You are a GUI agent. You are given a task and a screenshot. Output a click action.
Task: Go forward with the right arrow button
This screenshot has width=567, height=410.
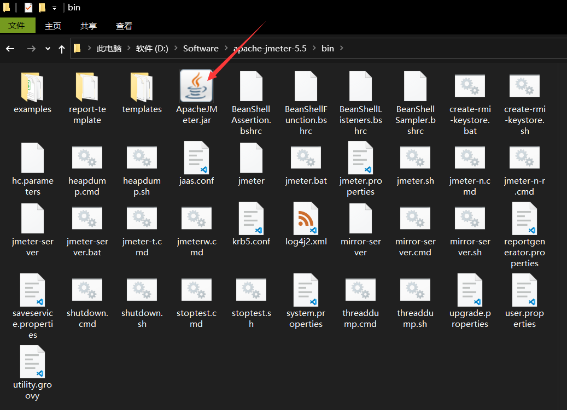point(32,49)
